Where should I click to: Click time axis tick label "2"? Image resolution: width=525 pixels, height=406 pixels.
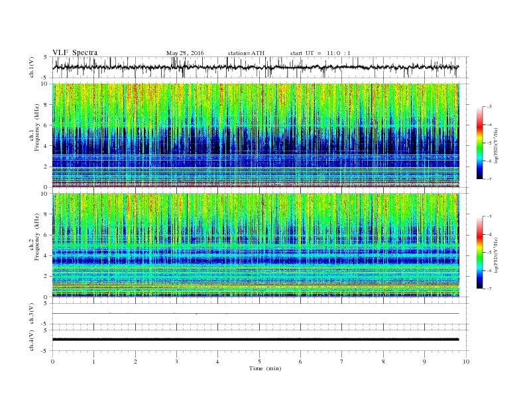(x=135, y=362)
